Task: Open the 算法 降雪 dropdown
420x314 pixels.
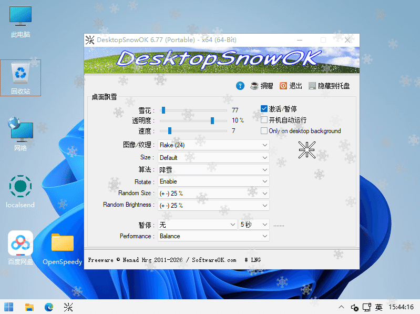Action: (x=213, y=169)
